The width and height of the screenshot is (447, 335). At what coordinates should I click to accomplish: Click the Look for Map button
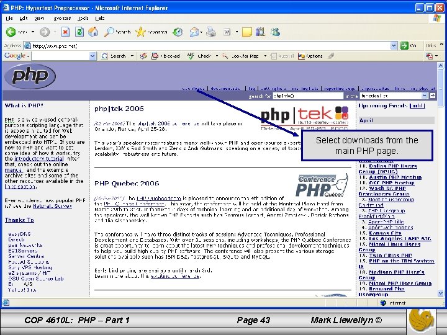pos(241,56)
